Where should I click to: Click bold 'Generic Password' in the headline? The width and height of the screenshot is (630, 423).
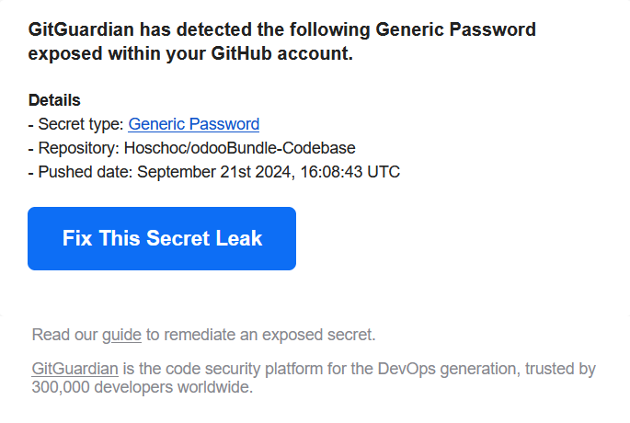[x=455, y=29]
